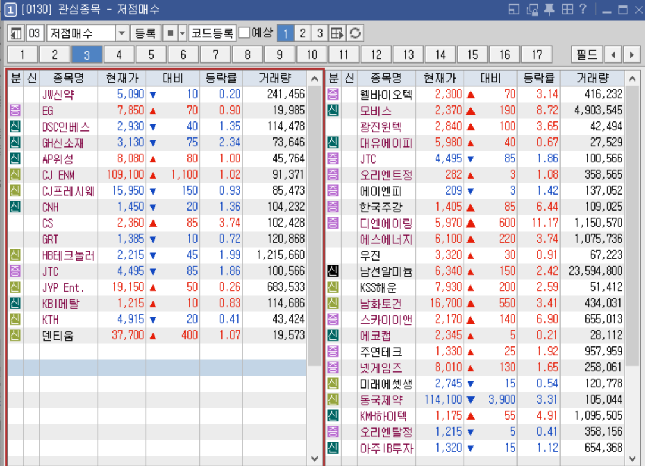Viewport: 645px width, 466px height.
Task: Switch to group tab 17
Action: pos(536,55)
